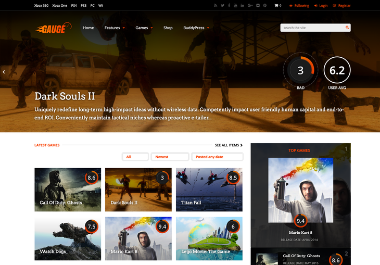Image resolution: width=380 pixels, height=265 pixels.
Task: Open Call Of Duty: Ghosts in the Top Games list
Action: coord(301,256)
